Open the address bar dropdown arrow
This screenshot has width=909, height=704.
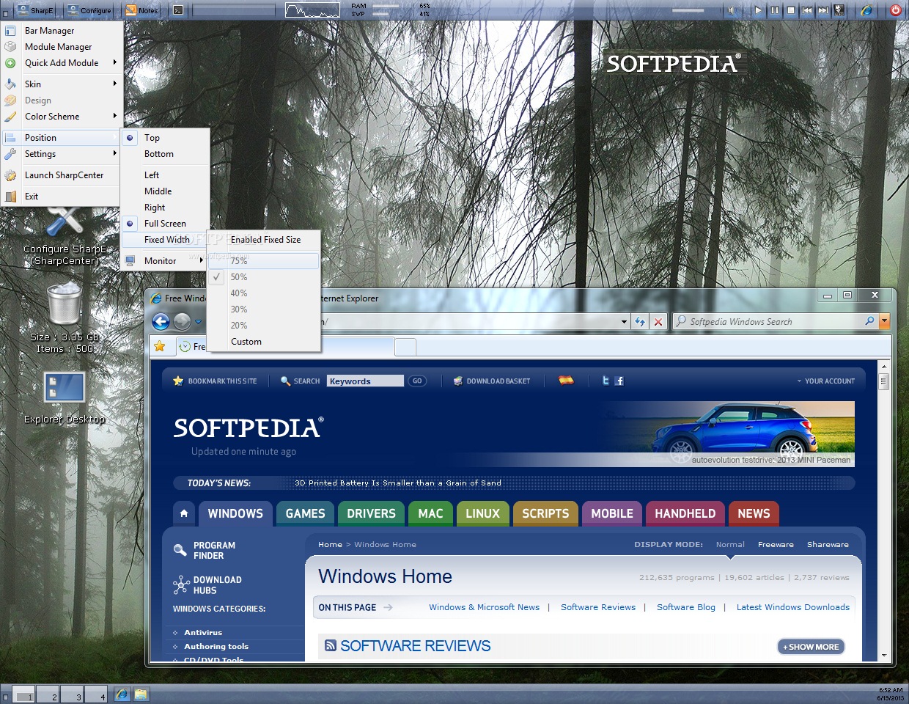(x=624, y=322)
